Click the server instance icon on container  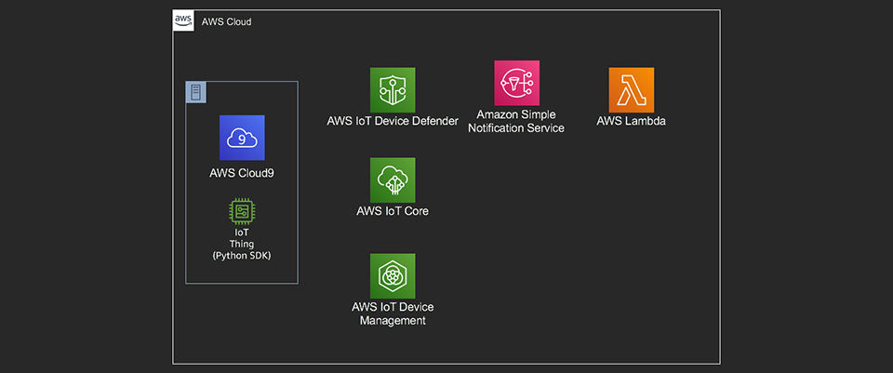click(196, 92)
